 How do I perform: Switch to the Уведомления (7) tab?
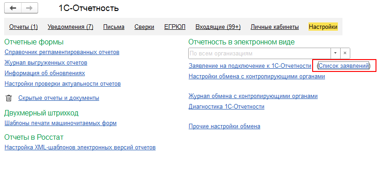(x=70, y=27)
